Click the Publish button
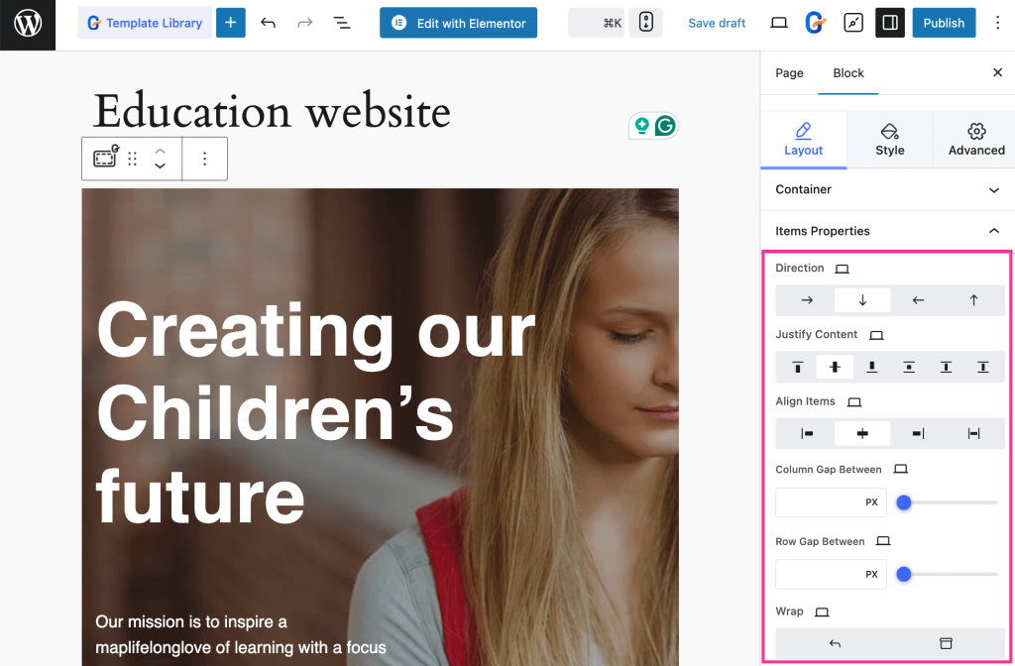Screen dimensions: 1015x666 coord(943,22)
